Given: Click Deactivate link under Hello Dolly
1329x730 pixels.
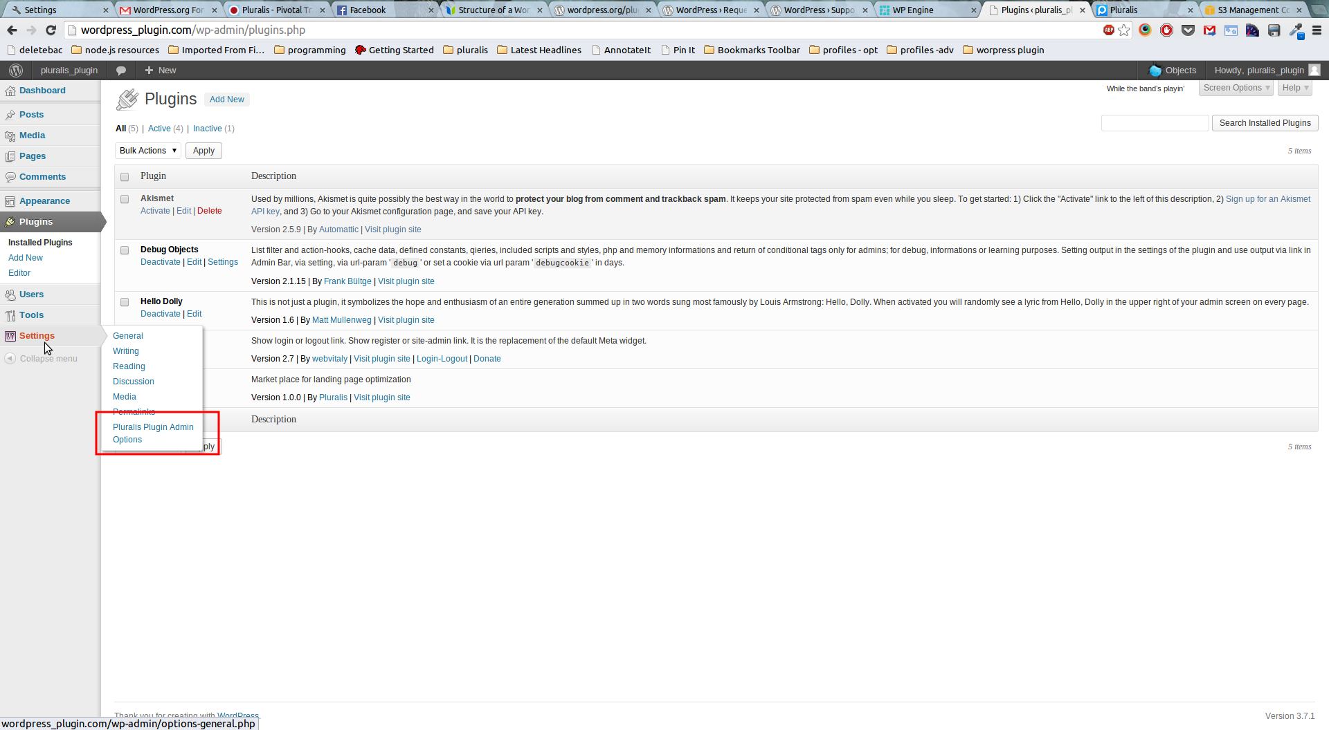Looking at the screenshot, I should point(160,314).
